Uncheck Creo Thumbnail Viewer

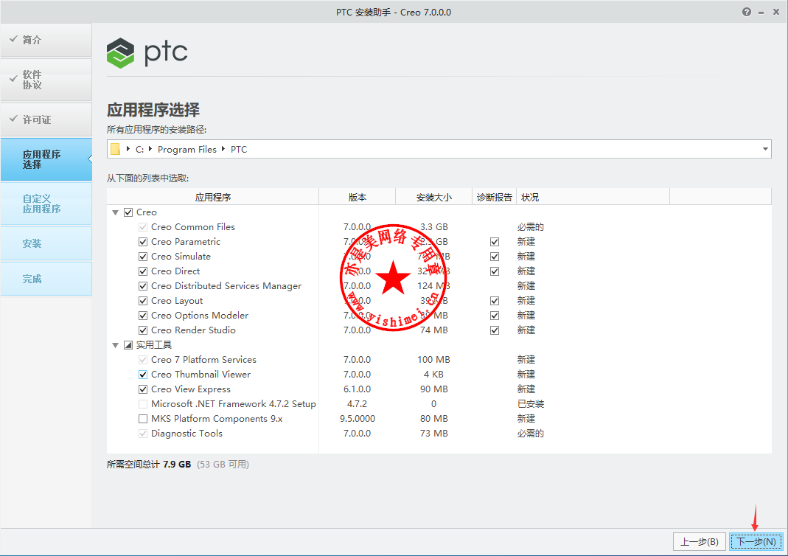tap(143, 375)
